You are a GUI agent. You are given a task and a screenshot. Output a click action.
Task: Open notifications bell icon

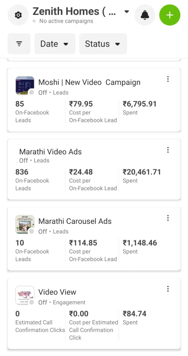145,15
